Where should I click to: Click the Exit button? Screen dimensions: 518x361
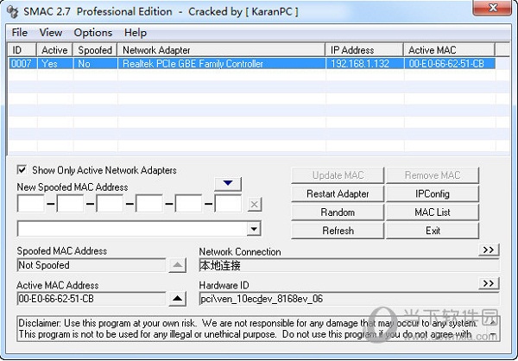point(433,231)
